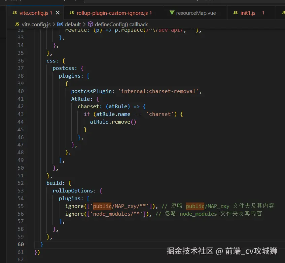
Task: Click the JS icon on rollup-plugin-custom-ignore.js tab
Action: coord(72,12)
